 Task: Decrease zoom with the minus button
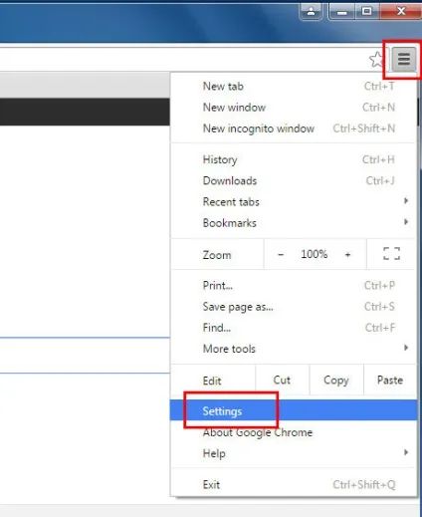click(x=281, y=255)
